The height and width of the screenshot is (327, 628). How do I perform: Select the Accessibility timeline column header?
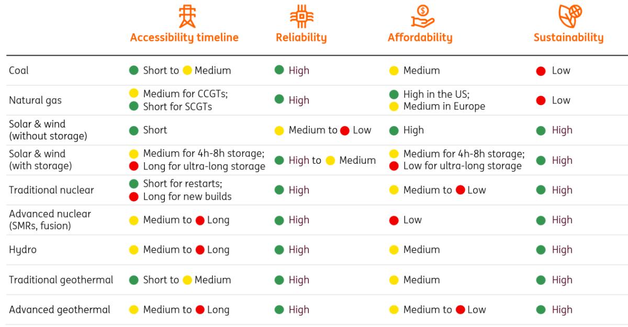tap(184, 38)
